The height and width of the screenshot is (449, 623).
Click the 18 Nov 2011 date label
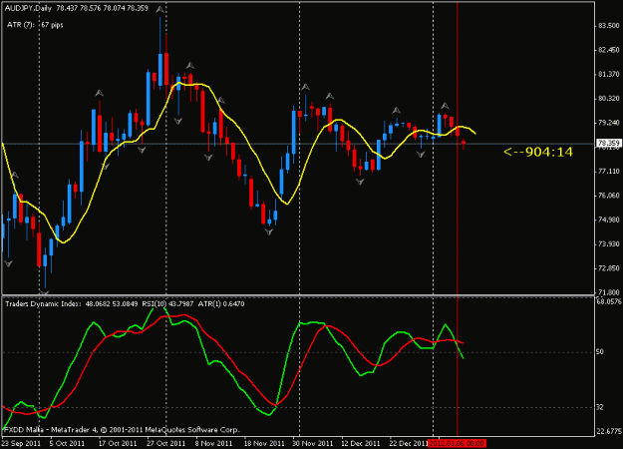pos(264,443)
